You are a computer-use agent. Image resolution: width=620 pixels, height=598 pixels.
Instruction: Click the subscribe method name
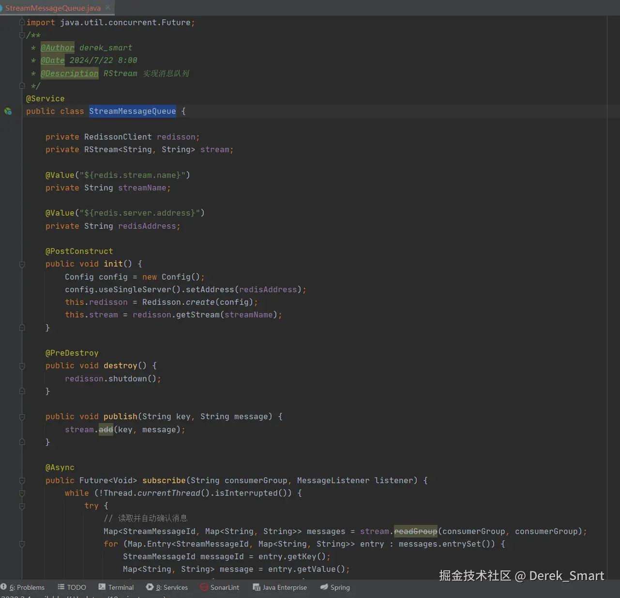click(164, 481)
